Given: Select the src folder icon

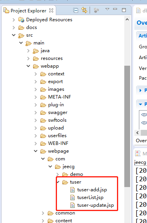Looking at the screenshot, I should [21, 36].
